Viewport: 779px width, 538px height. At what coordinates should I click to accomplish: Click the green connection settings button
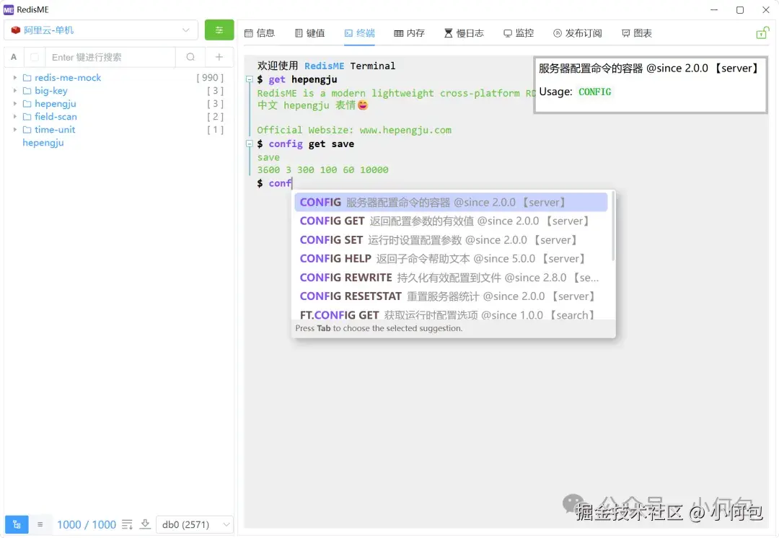[x=219, y=30]
